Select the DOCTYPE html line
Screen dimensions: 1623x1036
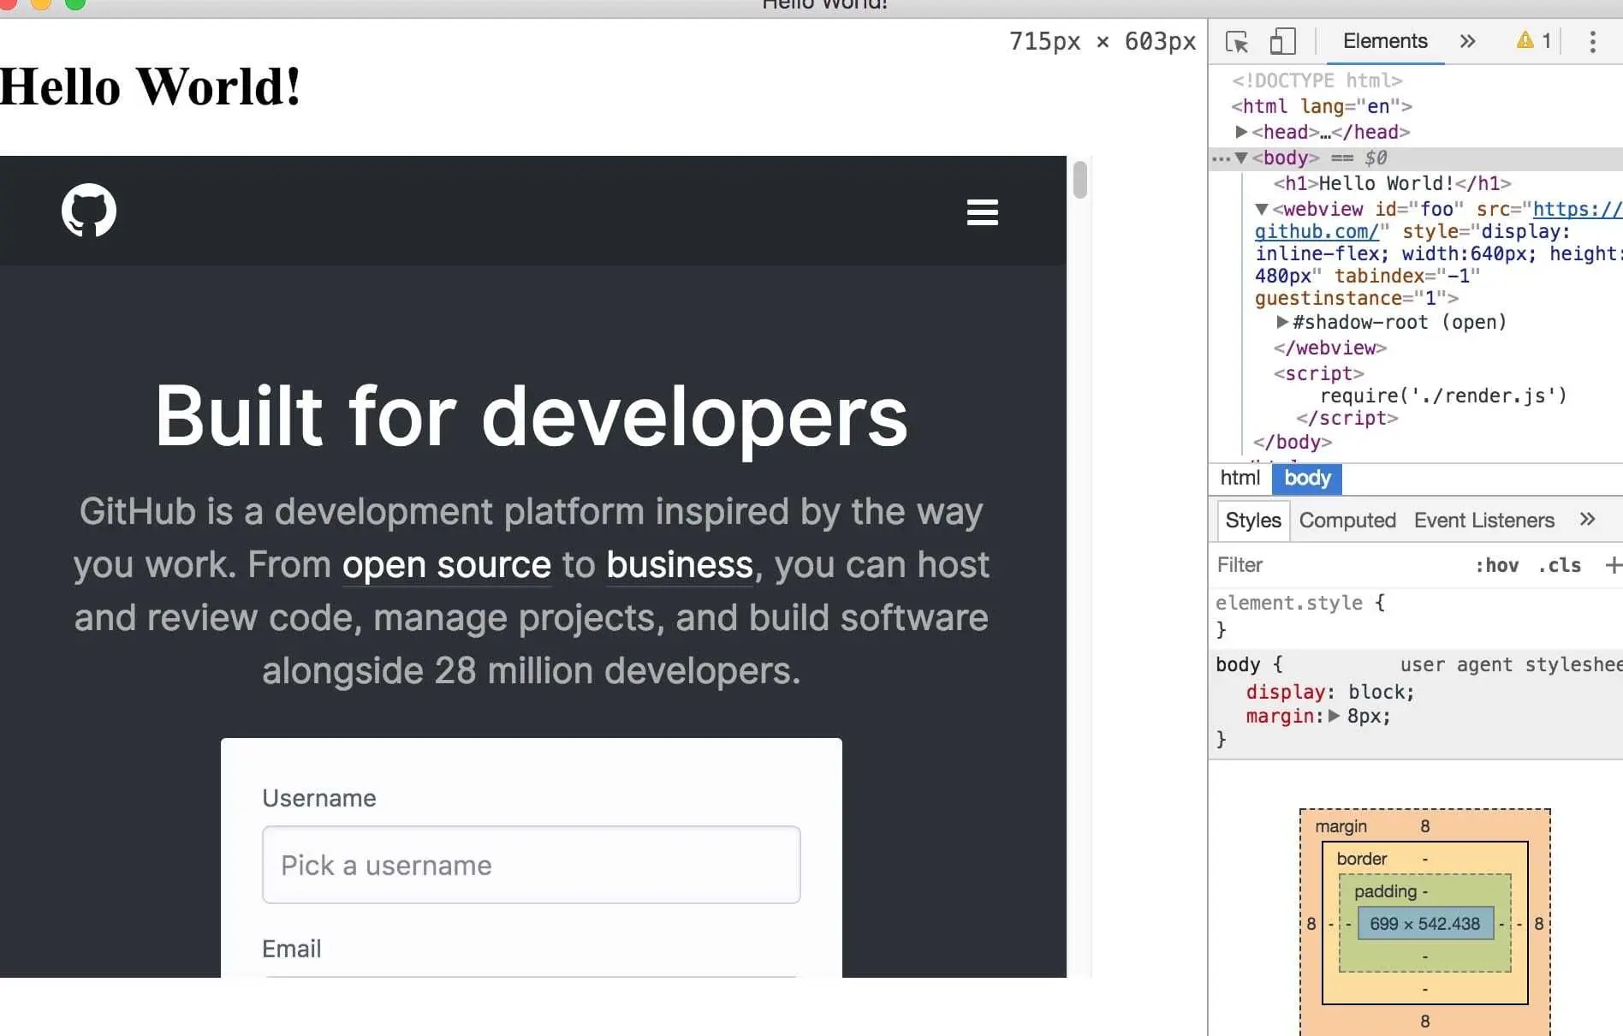pos(1317,80)
